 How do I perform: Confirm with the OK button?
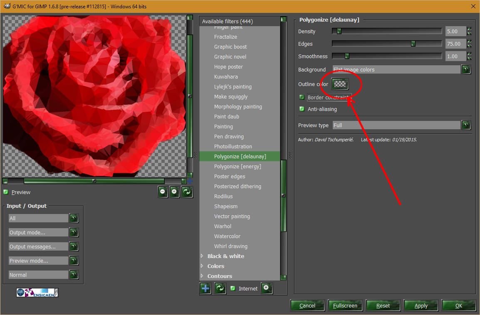459,305
